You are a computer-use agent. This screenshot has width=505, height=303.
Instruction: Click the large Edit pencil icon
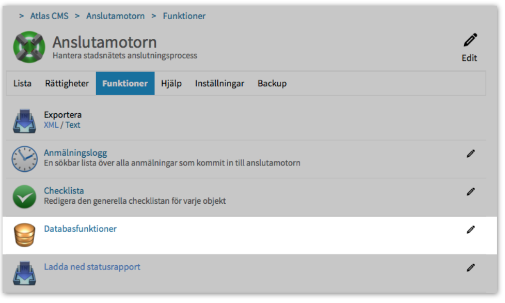[x=470, y=40]
